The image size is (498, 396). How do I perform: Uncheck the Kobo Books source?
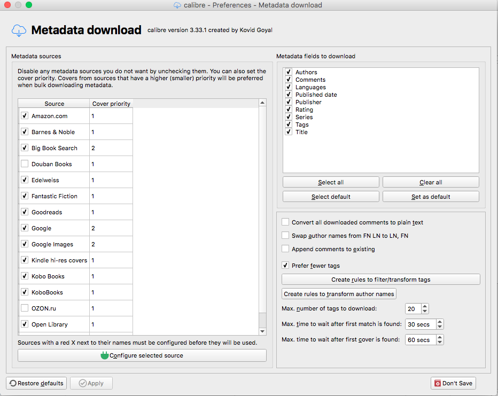[25, 276]
